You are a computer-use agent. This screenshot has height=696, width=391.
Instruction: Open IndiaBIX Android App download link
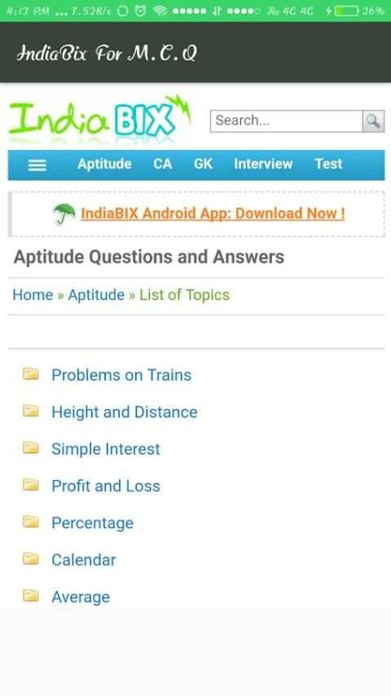[213, 214]
